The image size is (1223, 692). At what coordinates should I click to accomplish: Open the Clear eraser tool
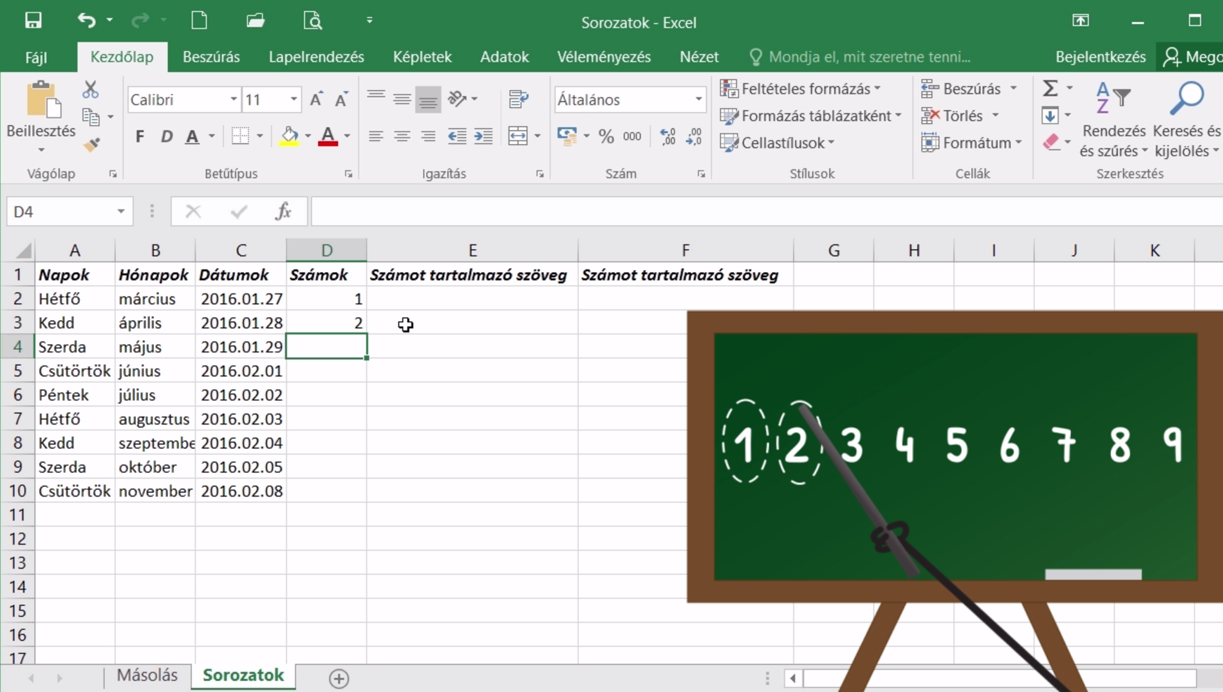click(x=1051, y=142)
